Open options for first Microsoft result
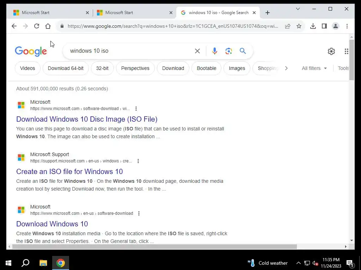The image size is (361, 270). [x=136, y=109]
